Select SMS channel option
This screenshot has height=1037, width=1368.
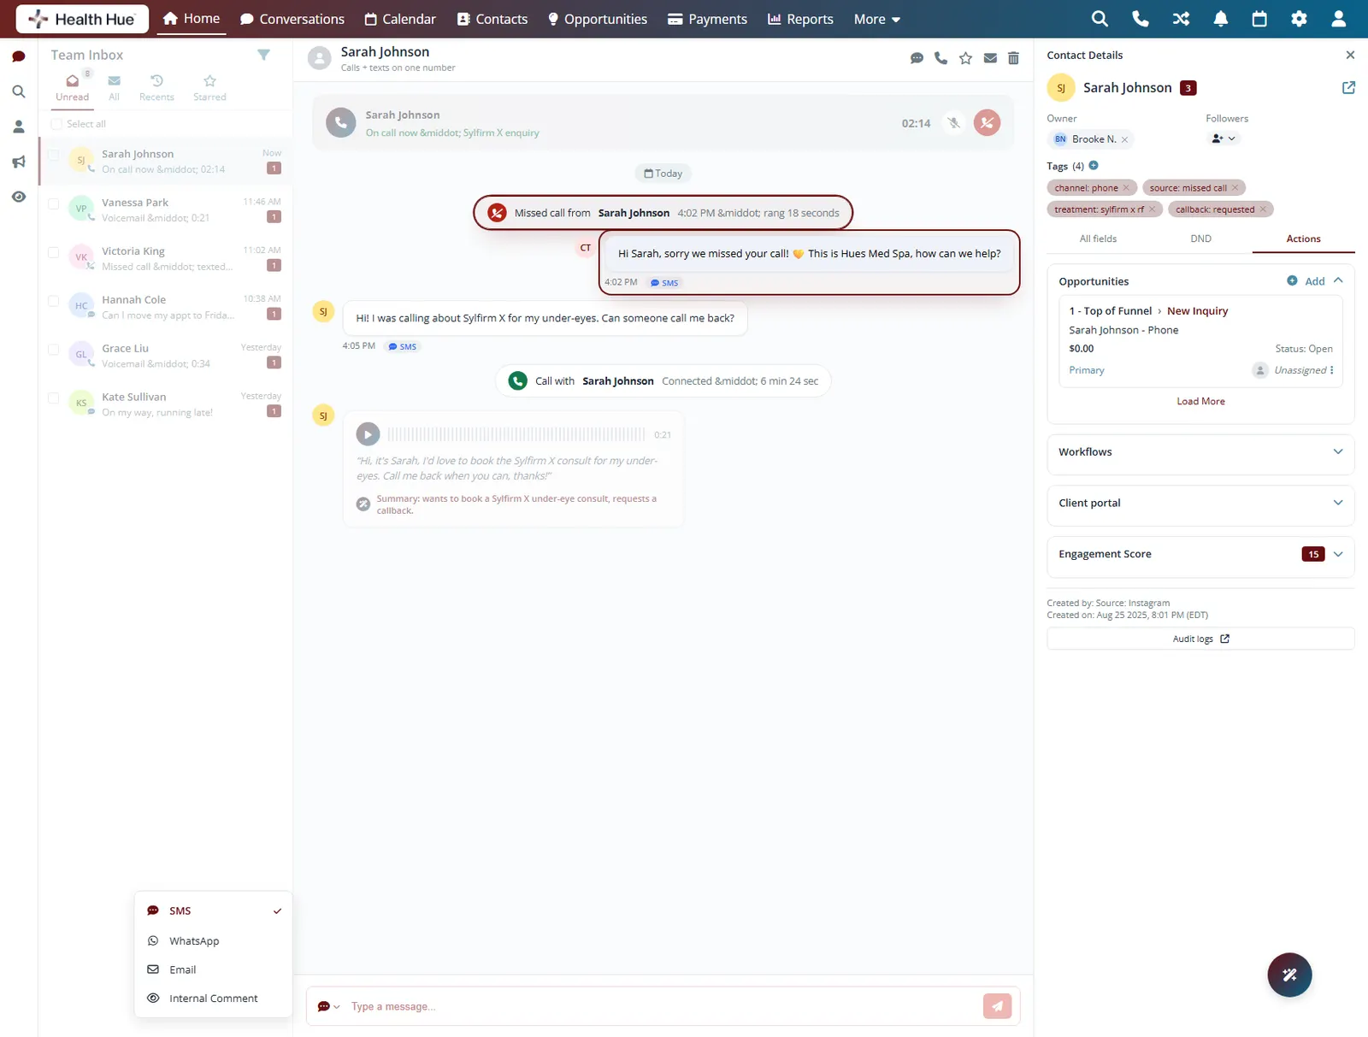point(214,910)
